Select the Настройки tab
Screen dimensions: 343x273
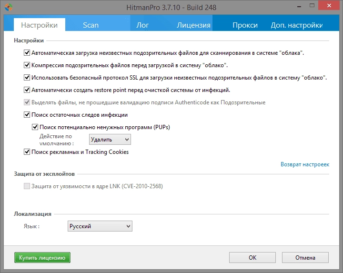coord(40,25)
